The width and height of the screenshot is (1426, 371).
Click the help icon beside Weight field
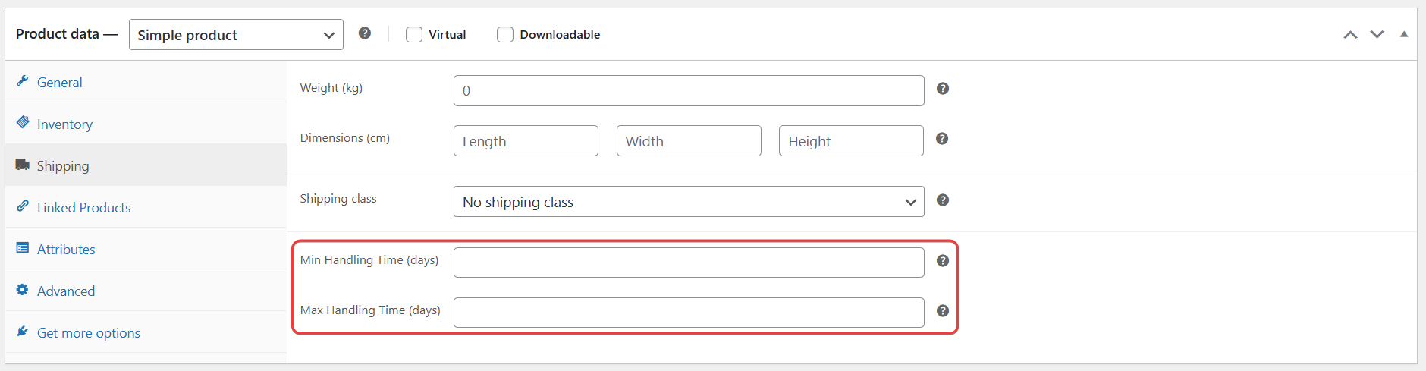point(943,89)
